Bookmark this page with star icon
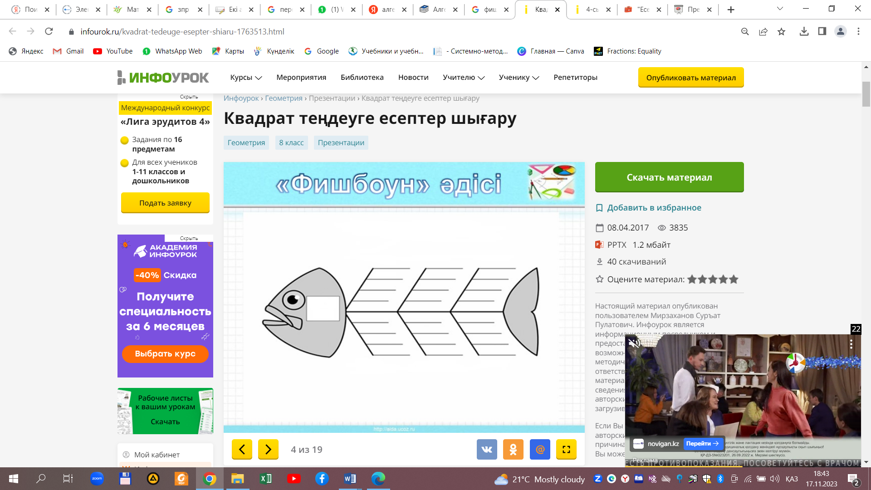Viewport: 871px width, 490px height. 781,31
